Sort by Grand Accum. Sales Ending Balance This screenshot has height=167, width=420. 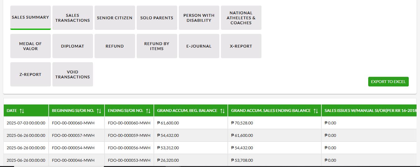pyautogui.click(x=316, y=111)
